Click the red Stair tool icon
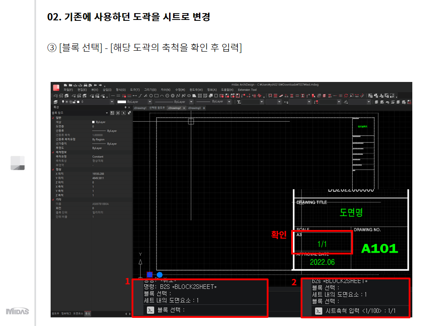This screenshot has width=434, height=326. (x=281, y=96)
